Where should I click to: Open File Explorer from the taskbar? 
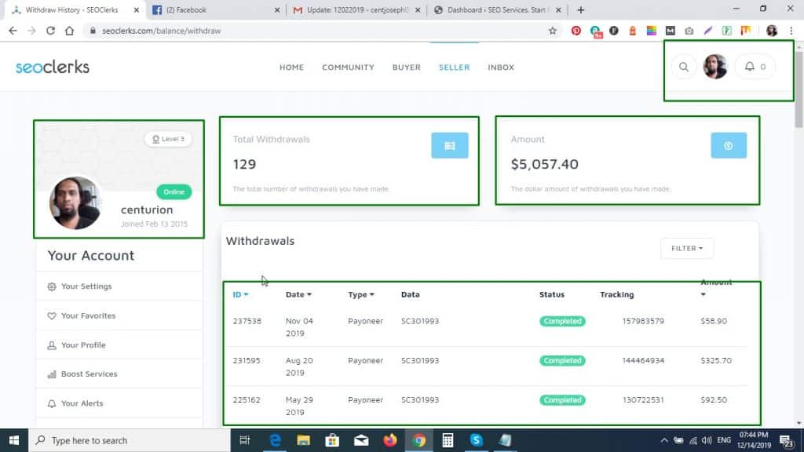pos(304,440)
